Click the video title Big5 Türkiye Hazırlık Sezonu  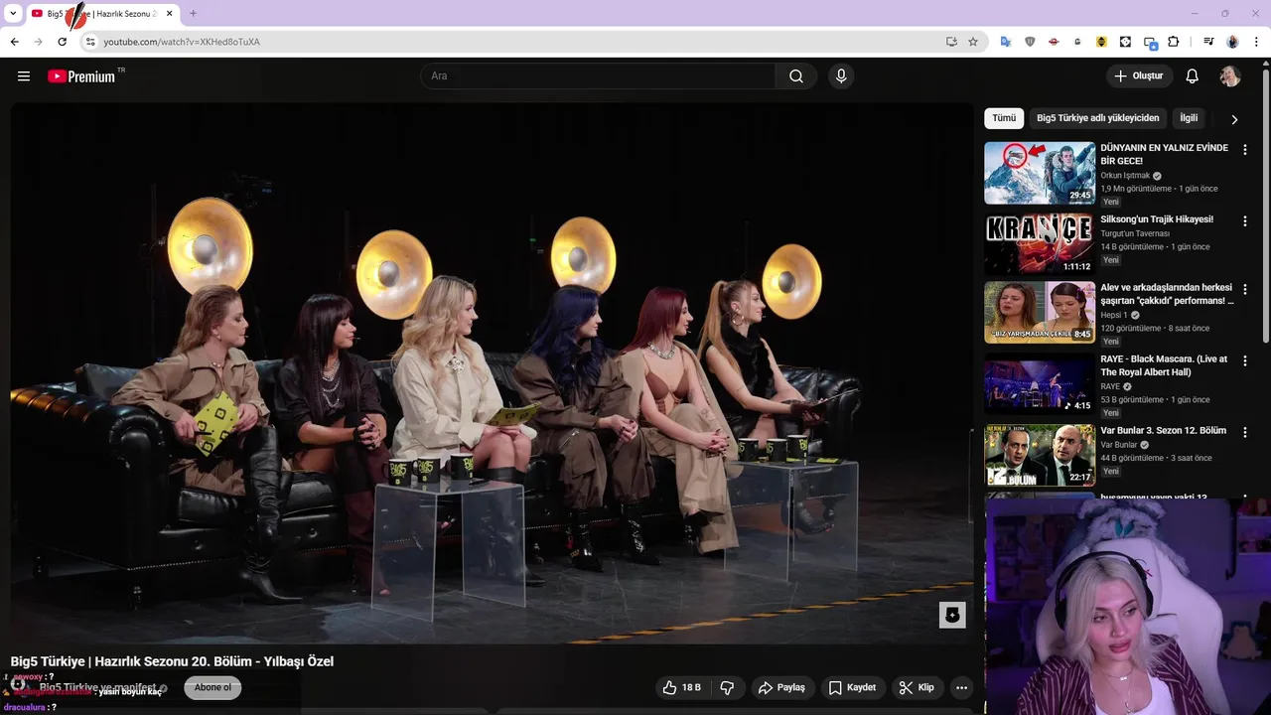pos(172,661)
